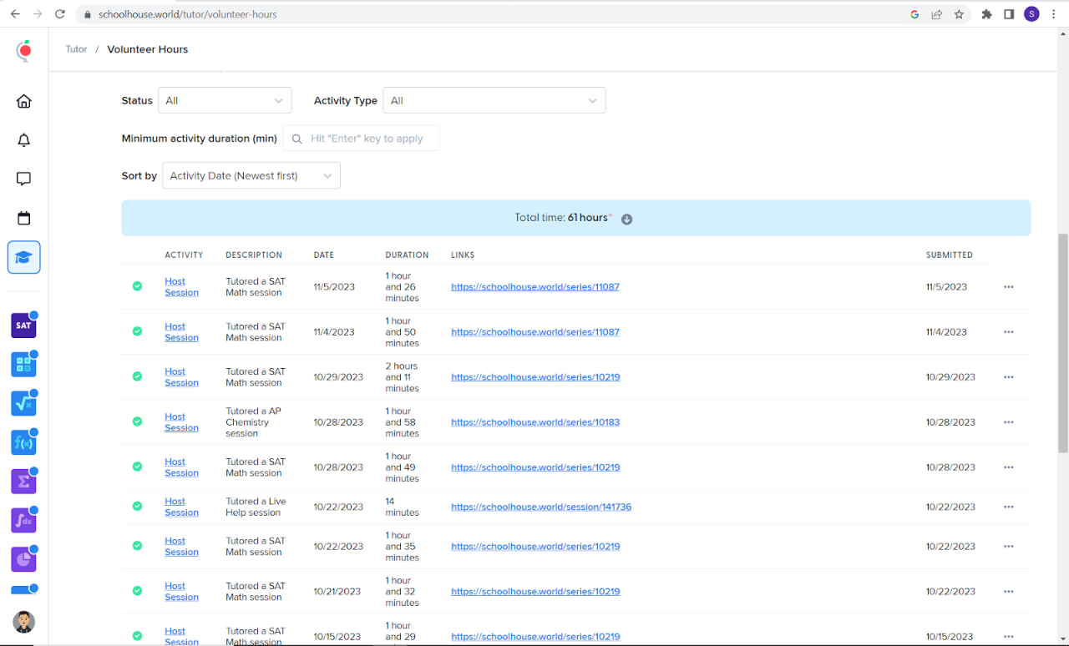Open the calendar icon in sidebar
This screenshot has width=1069, height=646.
24,218
